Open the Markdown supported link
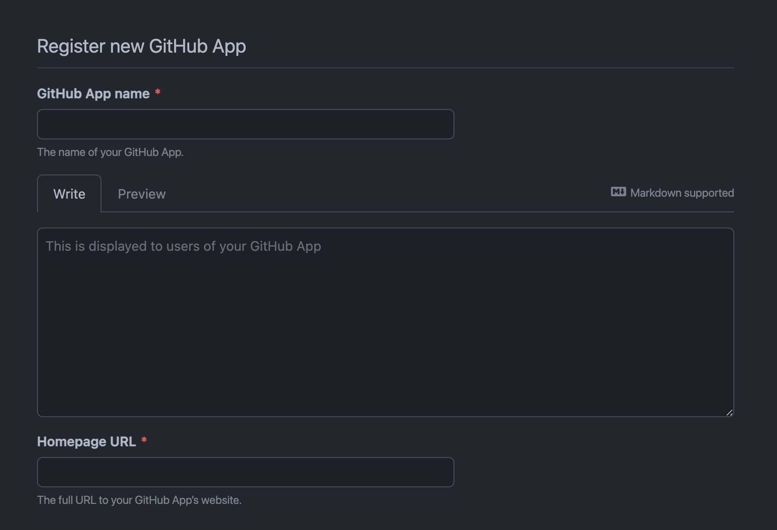The height and width of the screenshot is (530, 777). (x=682, y=193)
